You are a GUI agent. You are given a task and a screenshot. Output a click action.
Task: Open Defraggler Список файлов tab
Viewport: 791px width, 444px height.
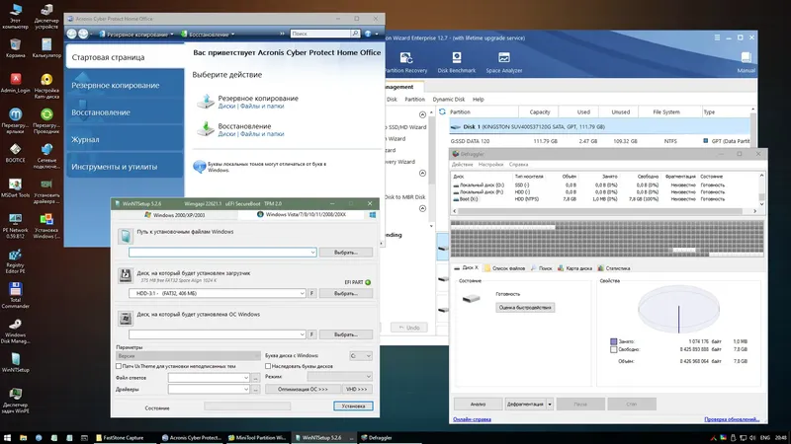pos(504,268)
